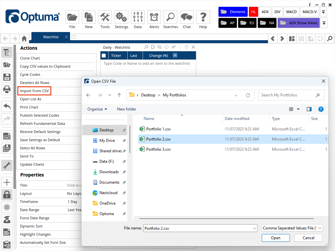Click the New toolbar icon

pyautogui.click(x=89, y=17)
